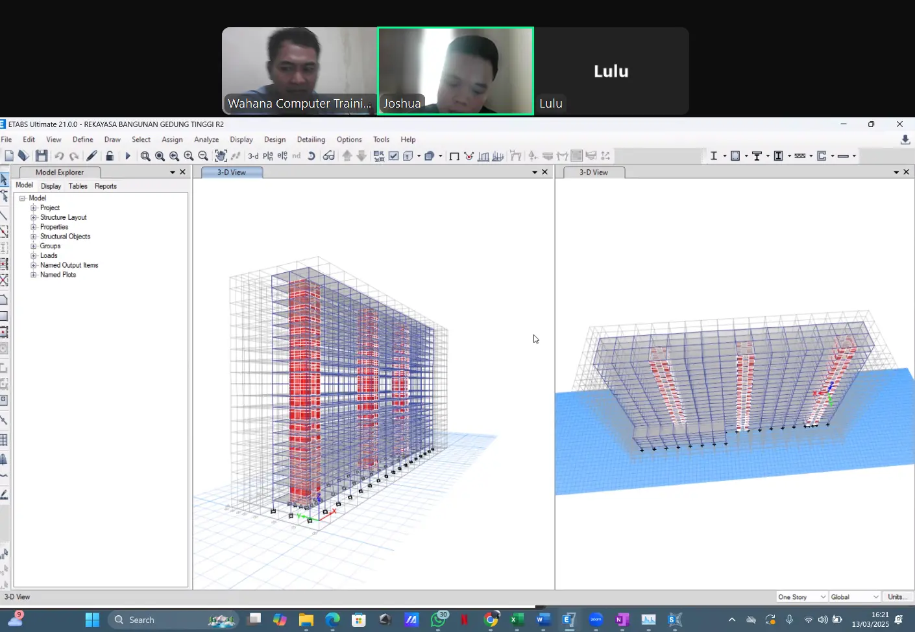Open the Analyze menu

206,139
